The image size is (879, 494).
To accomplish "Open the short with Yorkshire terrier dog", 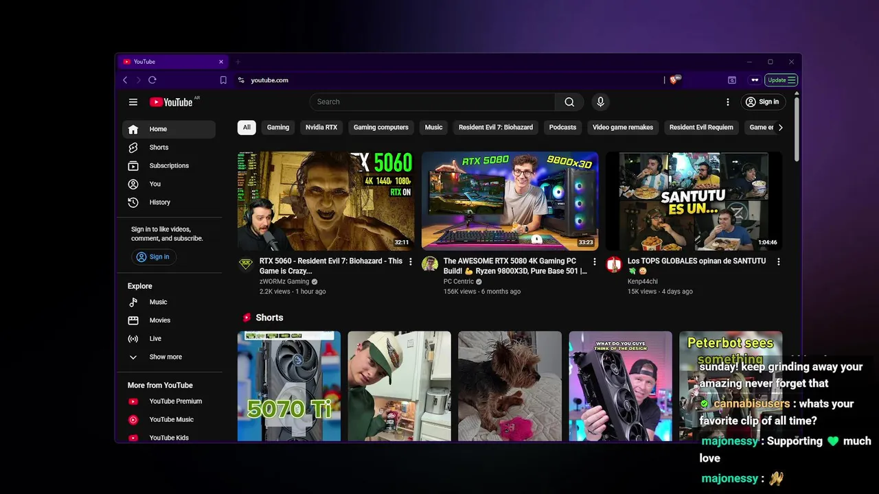I will [510, 386].
